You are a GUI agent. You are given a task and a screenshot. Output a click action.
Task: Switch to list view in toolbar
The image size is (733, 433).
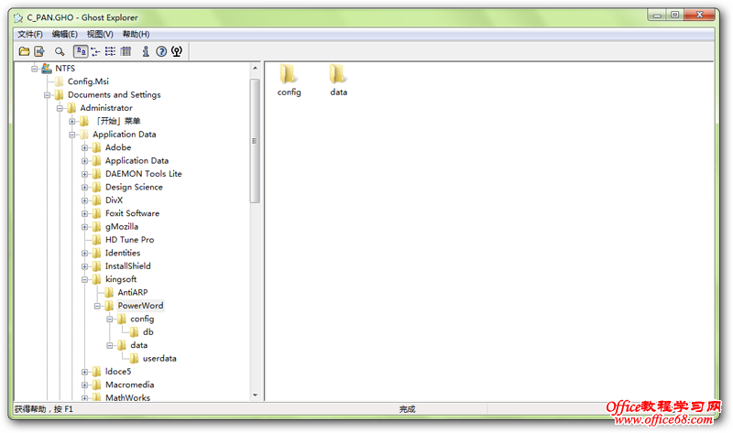coord(110,51)
